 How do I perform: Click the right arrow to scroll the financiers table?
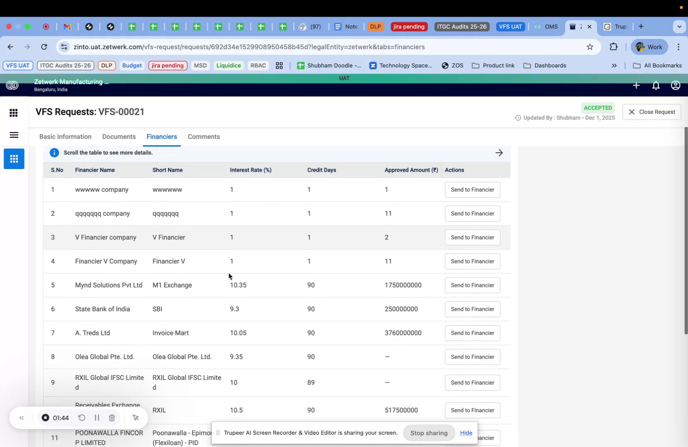click(499, 153)
